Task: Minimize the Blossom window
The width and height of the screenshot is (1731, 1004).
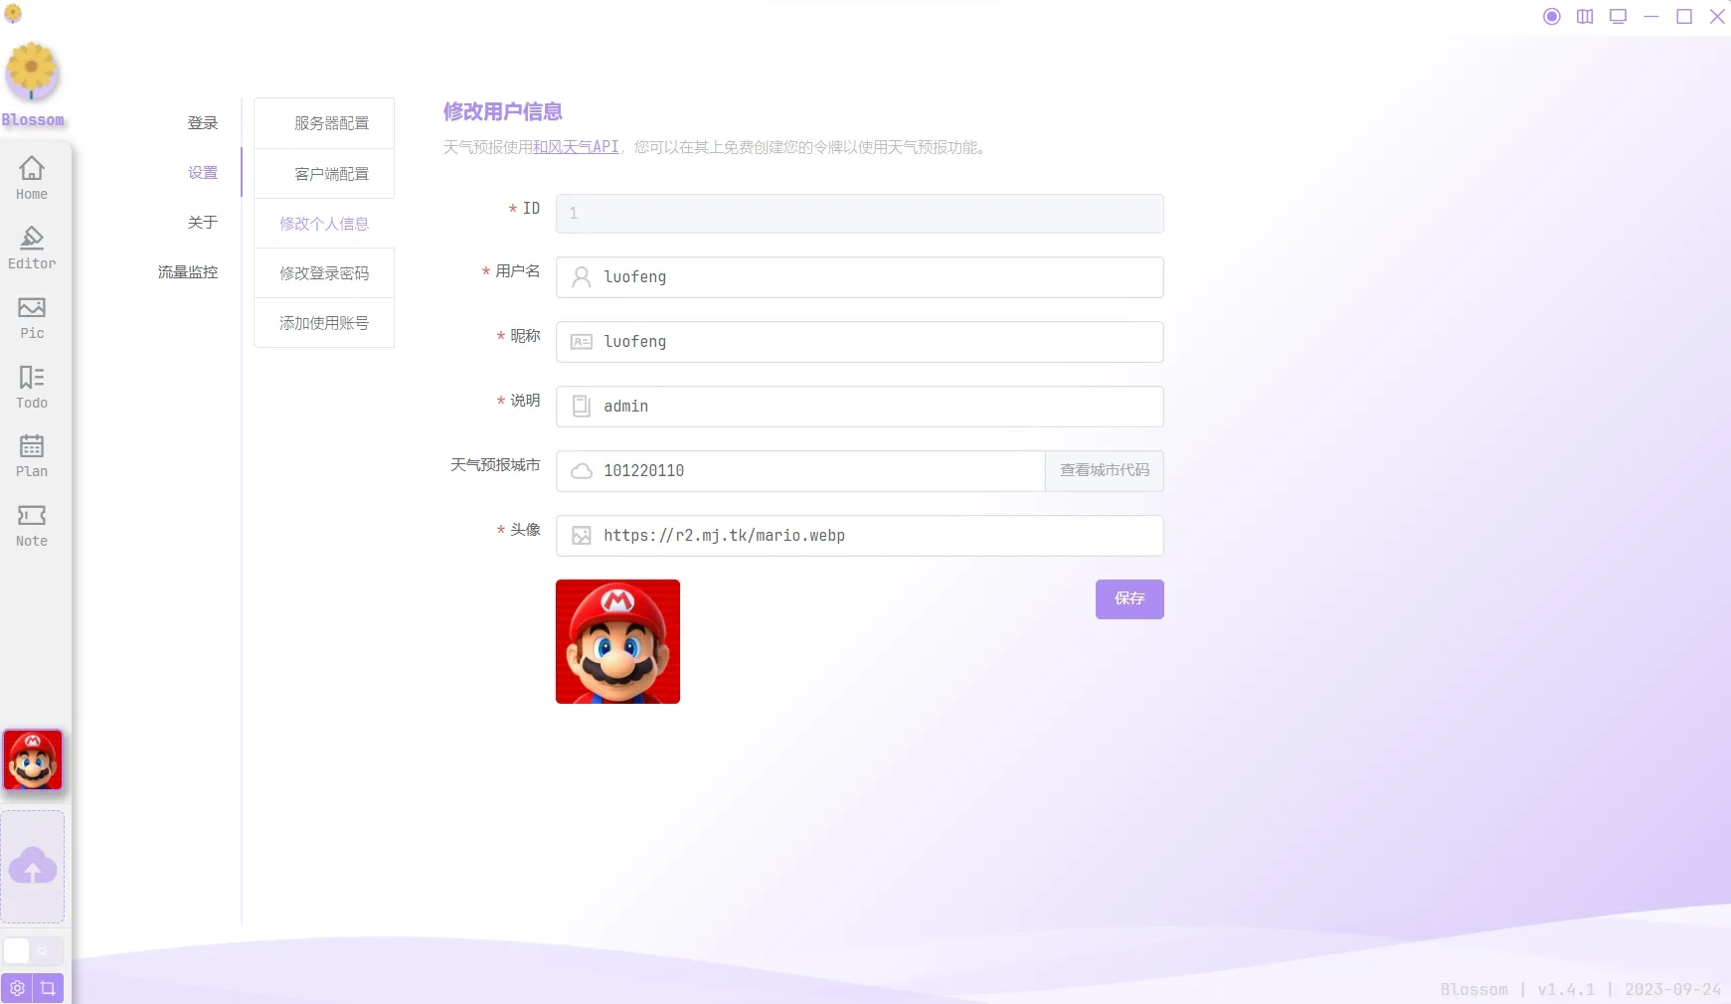Action: point(1651,16)
